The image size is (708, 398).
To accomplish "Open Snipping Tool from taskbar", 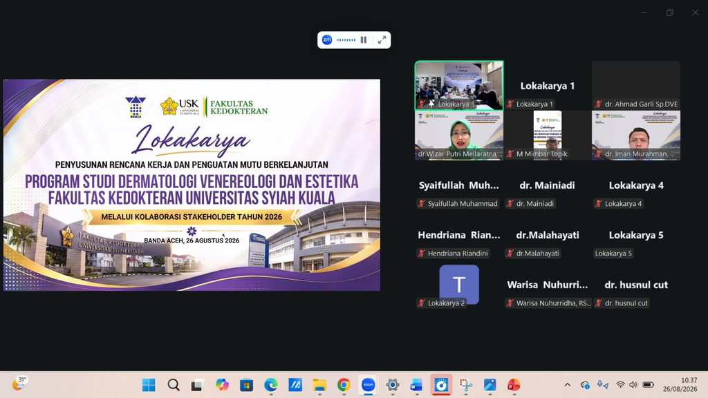I will click(465, 385).
